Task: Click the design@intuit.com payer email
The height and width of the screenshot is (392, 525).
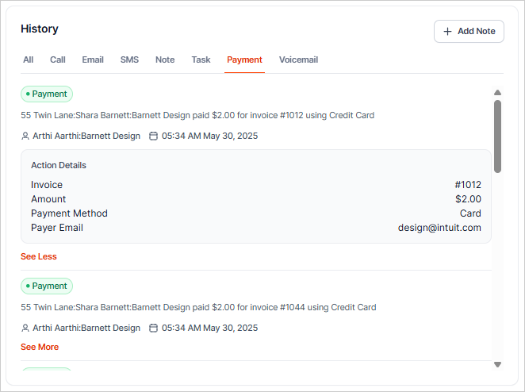Action: click(439, 228)
